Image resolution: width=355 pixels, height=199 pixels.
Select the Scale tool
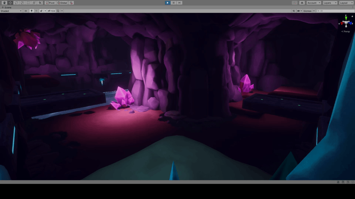[x=22, y=3]
